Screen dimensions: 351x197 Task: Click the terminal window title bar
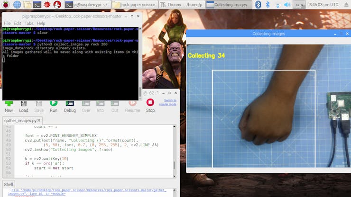click(72, 16)
